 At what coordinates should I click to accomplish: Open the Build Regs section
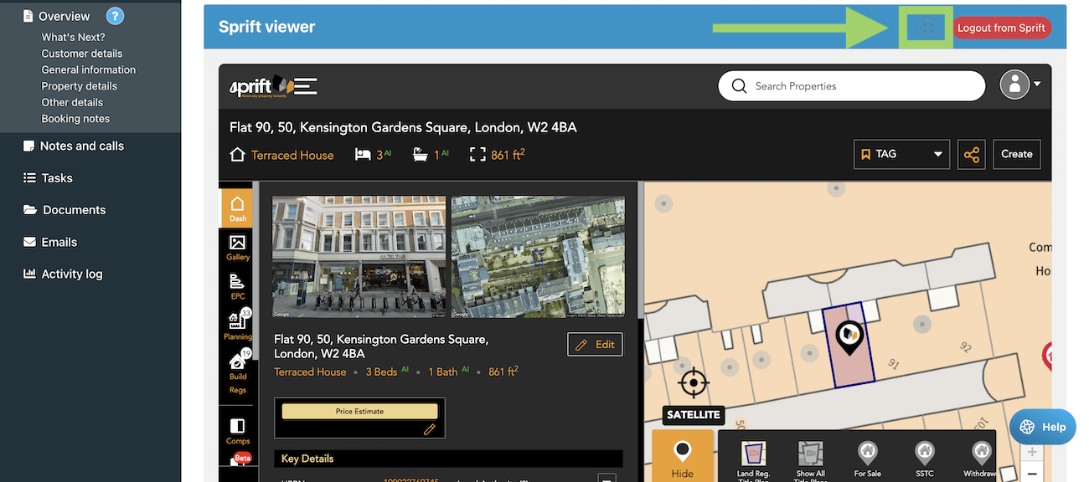tap(238, 372)
